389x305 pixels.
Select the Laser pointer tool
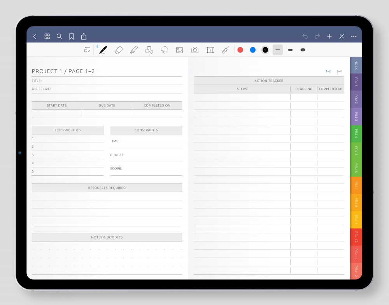coord(226,50)
